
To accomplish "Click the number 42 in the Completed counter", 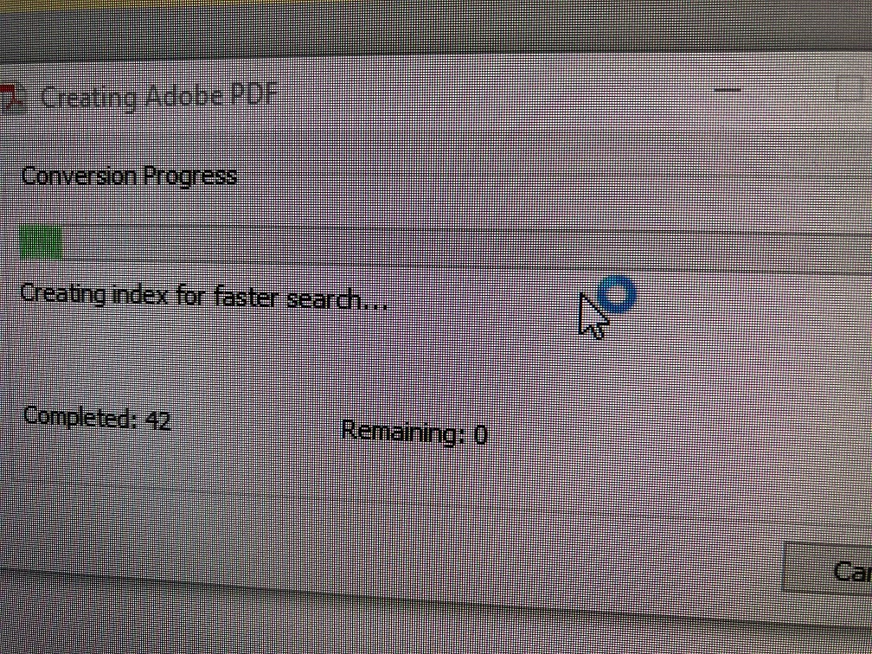I will (157, 421).
